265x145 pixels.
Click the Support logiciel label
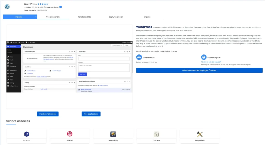[214, 58]
